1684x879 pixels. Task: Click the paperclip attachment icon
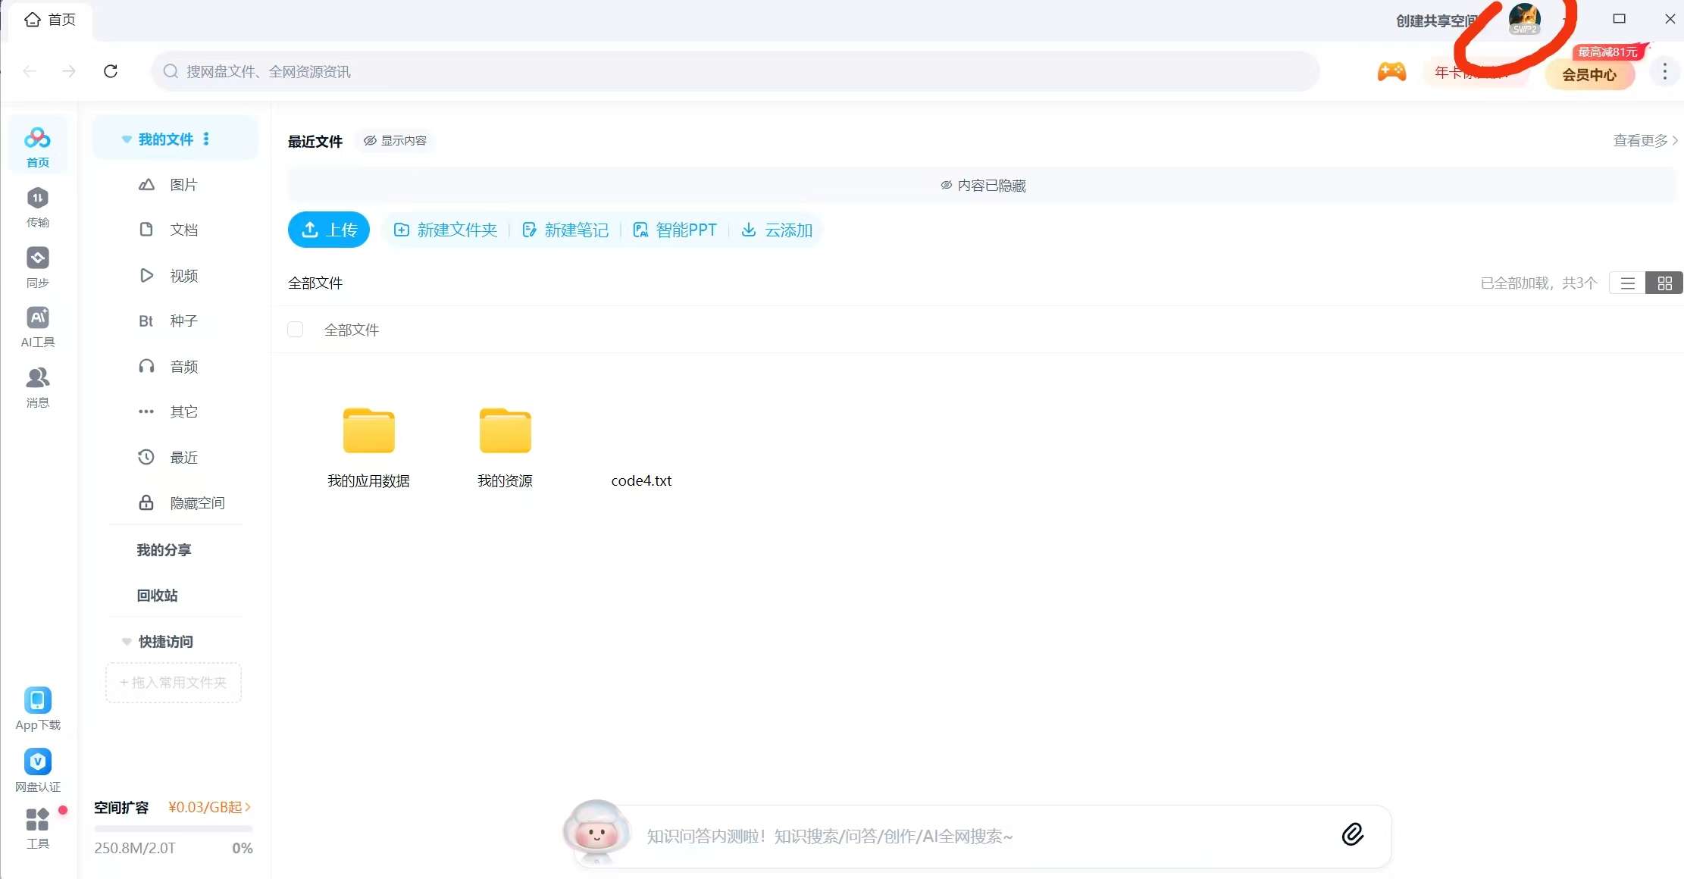coord(1353,834)
